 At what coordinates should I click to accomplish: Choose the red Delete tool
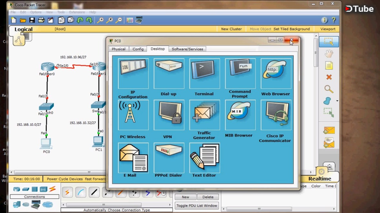point(329,77)
